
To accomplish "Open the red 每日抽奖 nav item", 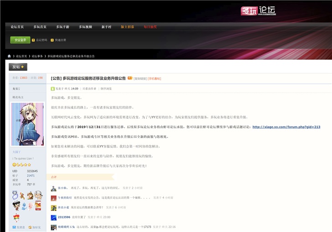I will [150, 27].
